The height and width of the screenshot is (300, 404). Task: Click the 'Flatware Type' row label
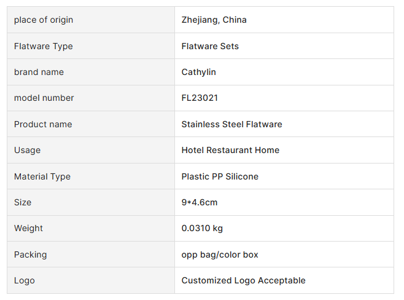43,46
